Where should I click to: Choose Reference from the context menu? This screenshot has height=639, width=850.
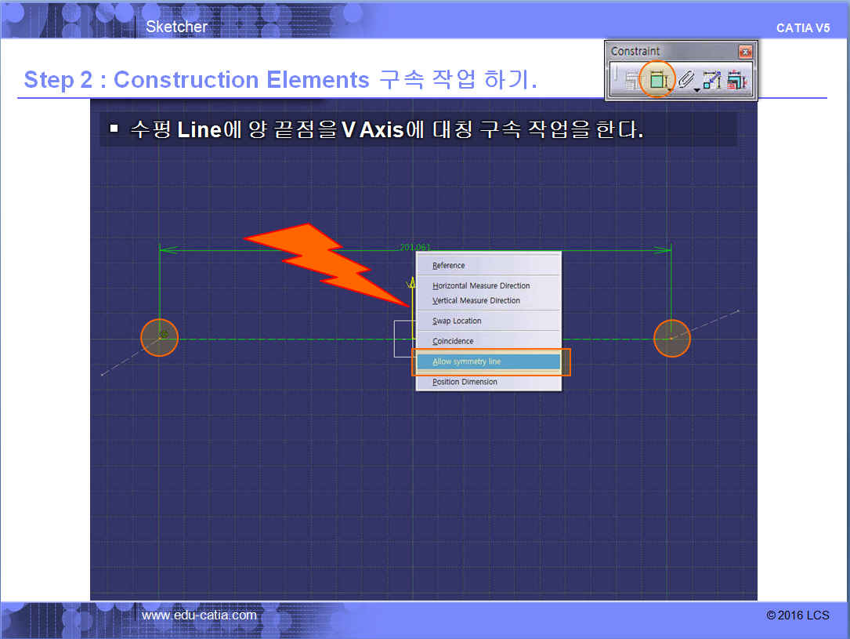[x=448, y=266]
